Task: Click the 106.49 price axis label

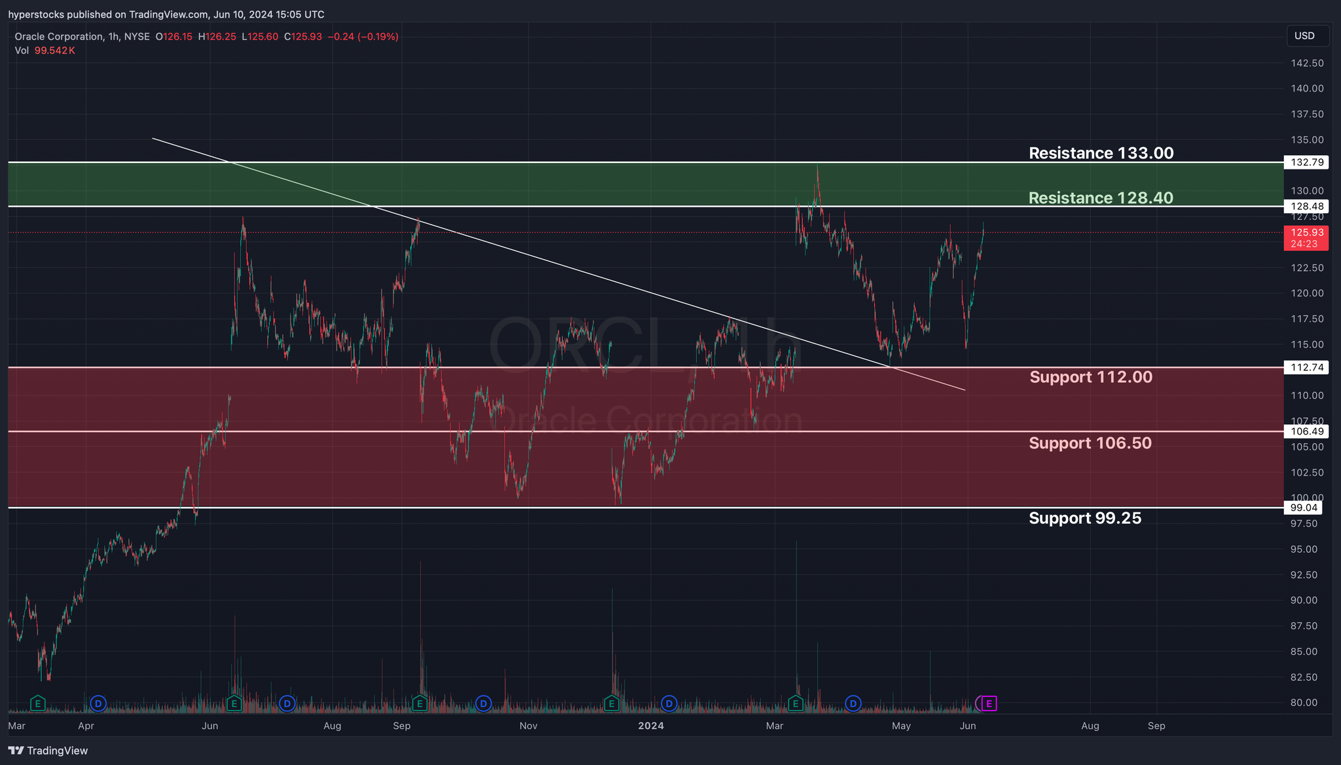Action: coord(1306,431)
